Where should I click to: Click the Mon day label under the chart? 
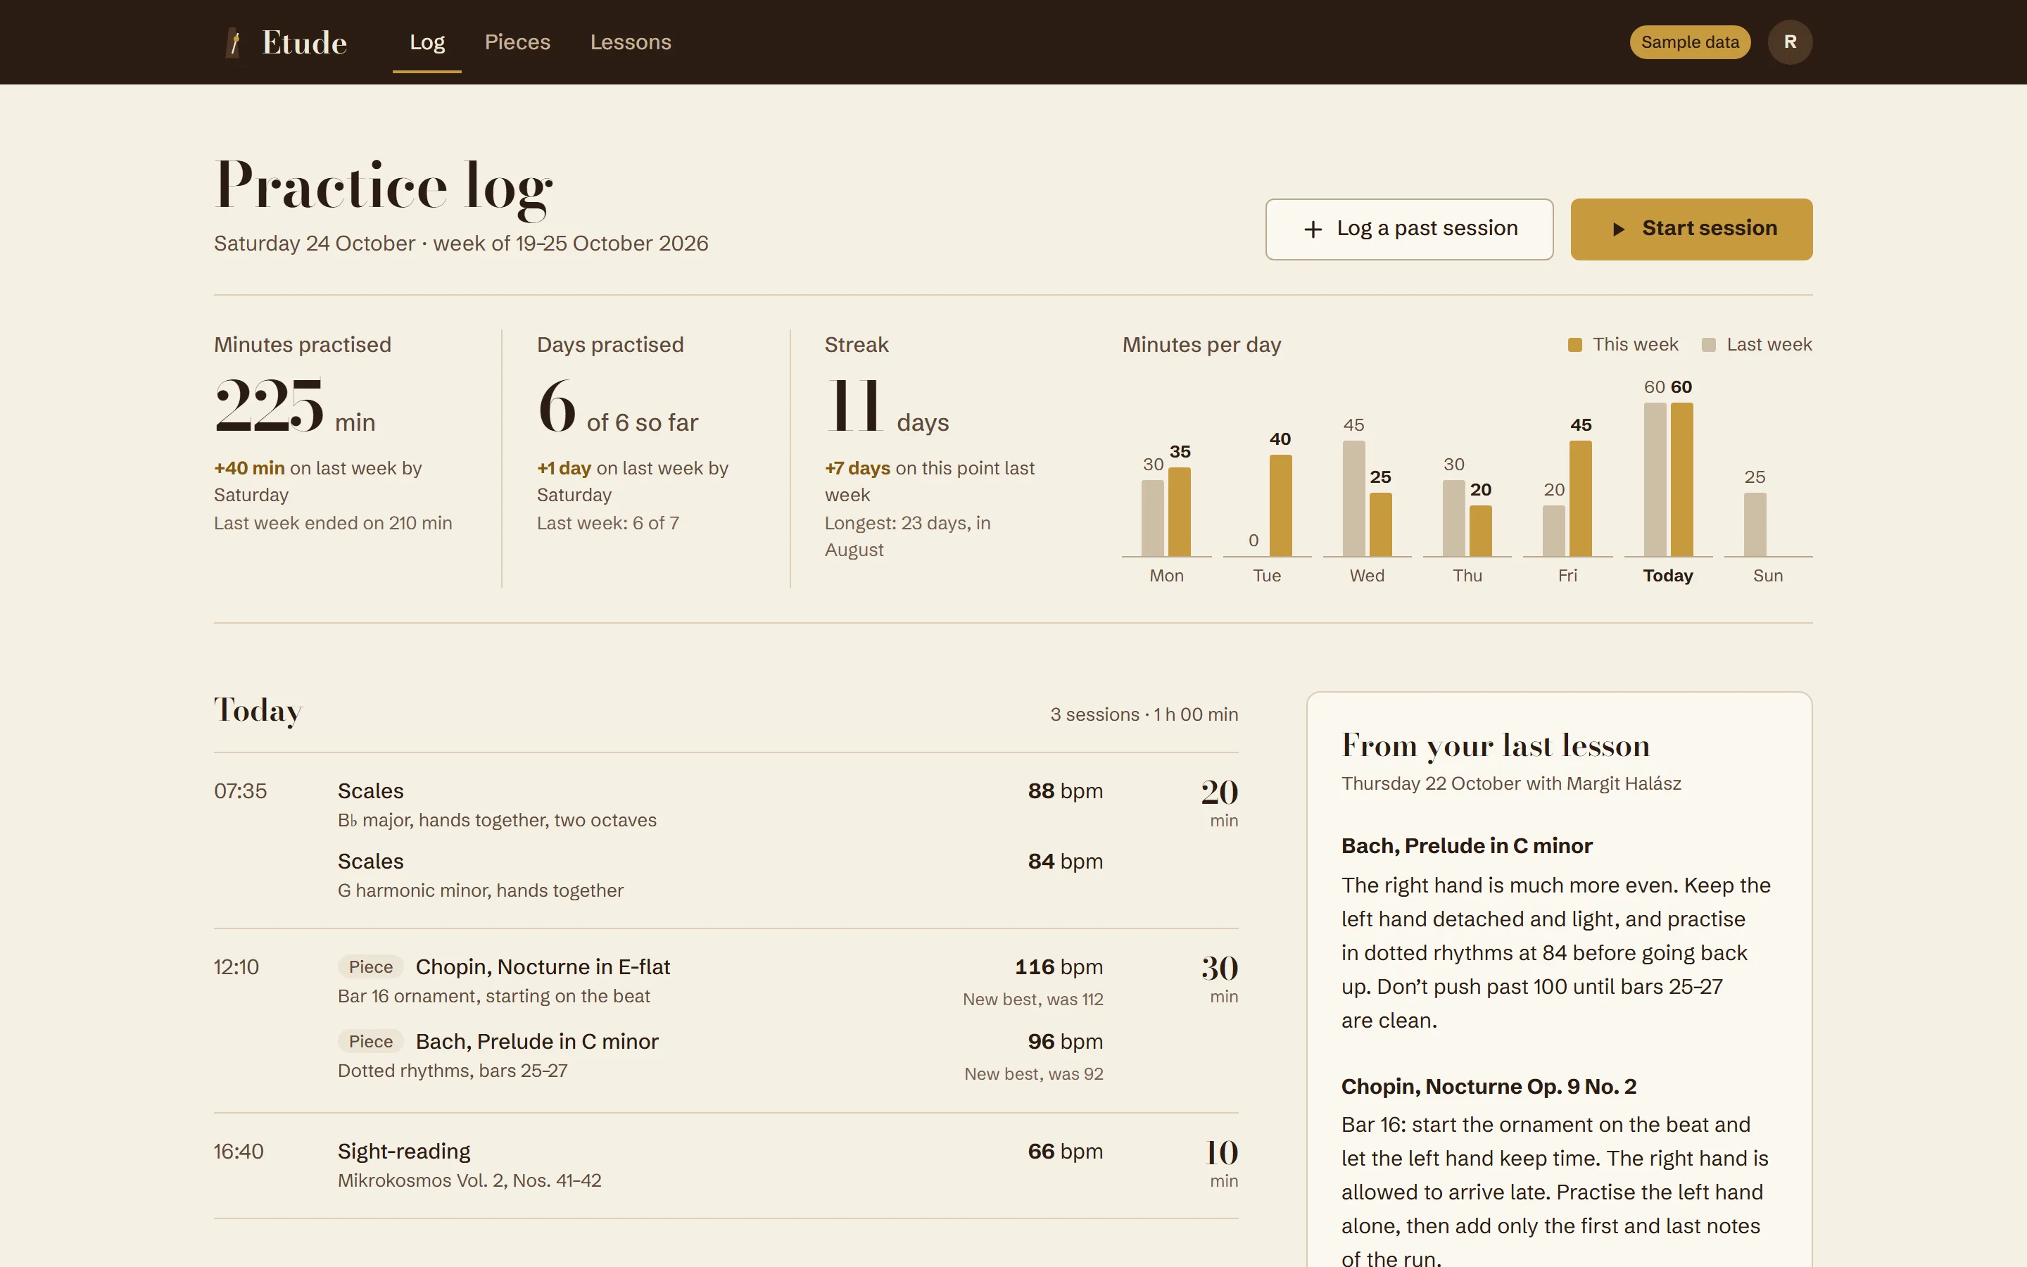(x=1166, y=576)
